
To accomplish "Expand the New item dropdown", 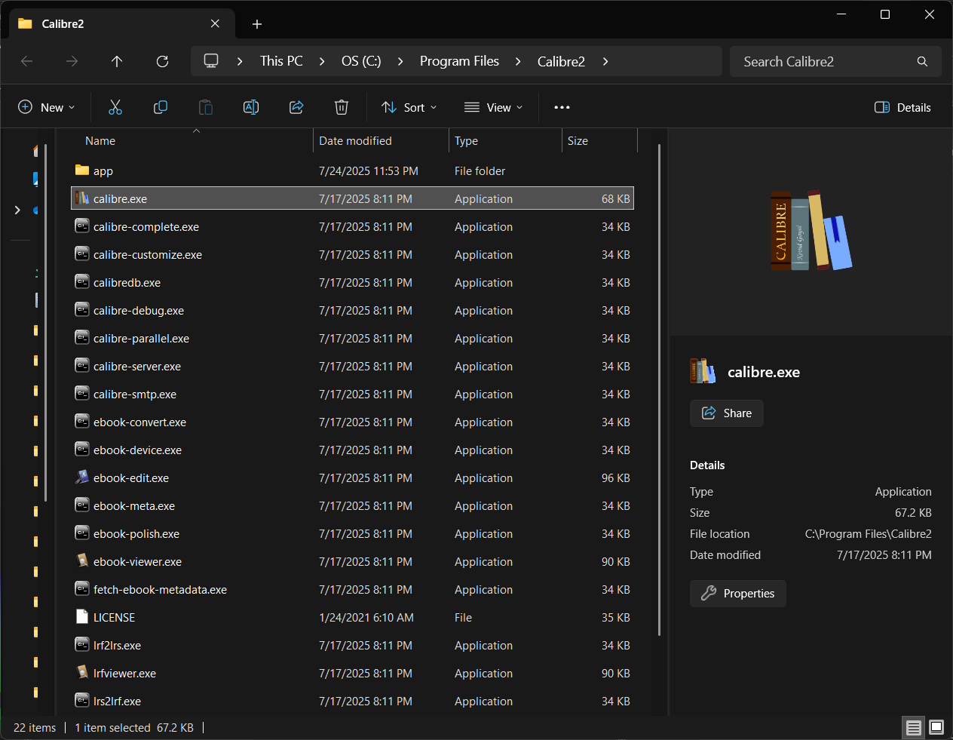I will pos(47,107).
